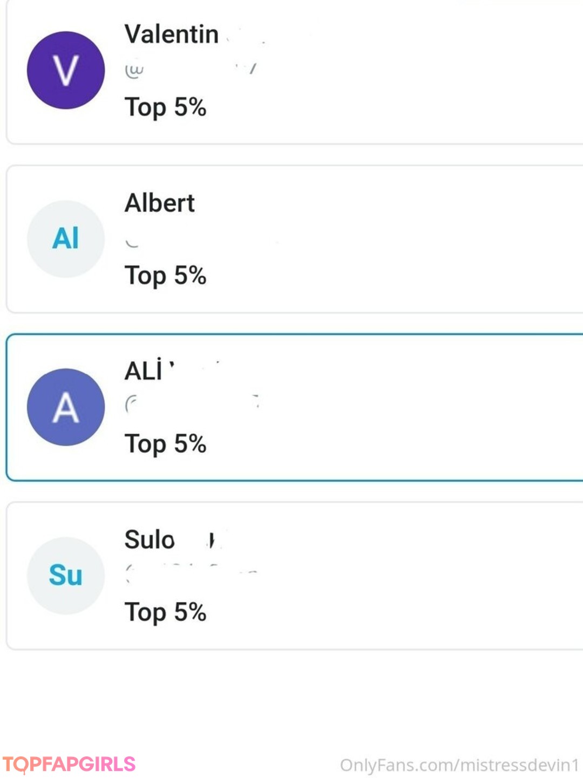Screen dimensions: 583x778
Task: Tap the Su initials avatar for Sulo
Action: pyautogui.click(x=66, y=575)
